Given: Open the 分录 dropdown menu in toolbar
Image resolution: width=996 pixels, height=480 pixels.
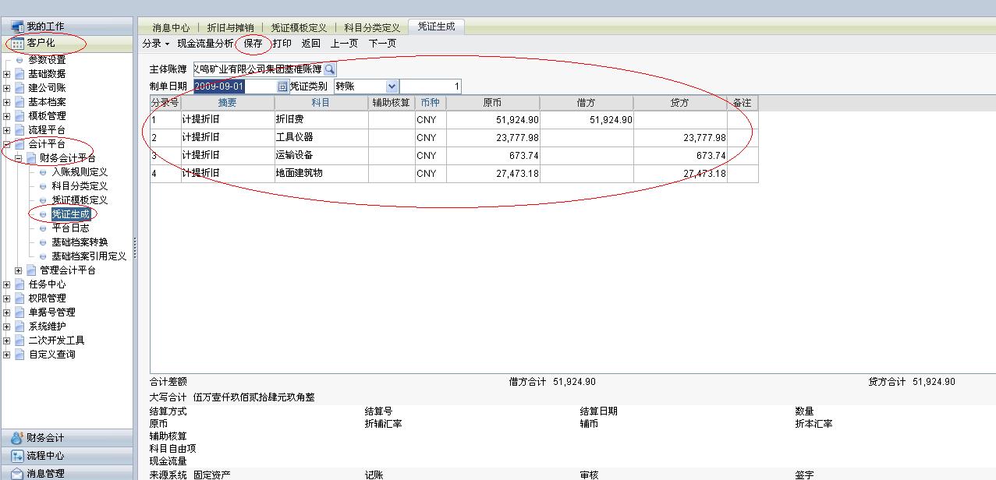Looking at the screenshot, I should tap(156, 44).
